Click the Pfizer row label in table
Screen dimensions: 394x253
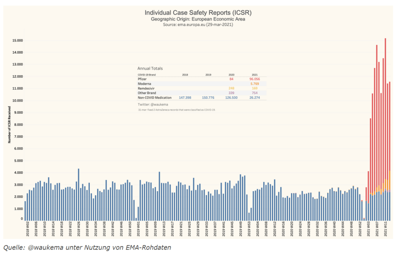click(143, 79)
